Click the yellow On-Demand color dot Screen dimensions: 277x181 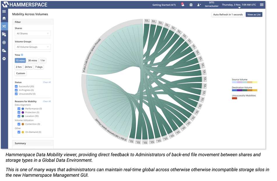(23, 132)
